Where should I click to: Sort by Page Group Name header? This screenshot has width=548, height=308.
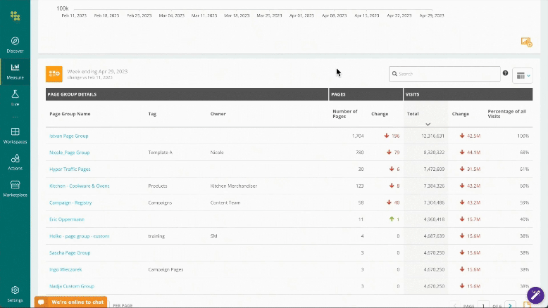[x=70, y=114]
